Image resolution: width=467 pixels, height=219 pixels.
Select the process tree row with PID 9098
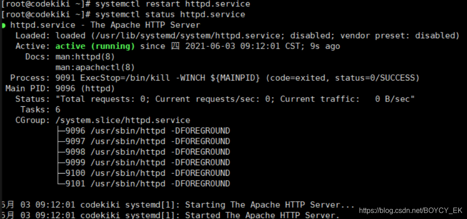(x=143, y=152)
